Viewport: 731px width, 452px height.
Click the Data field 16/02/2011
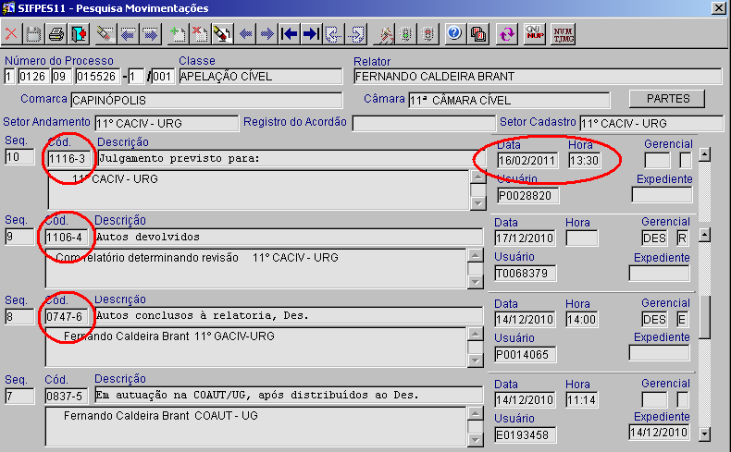tap(527, 161)
